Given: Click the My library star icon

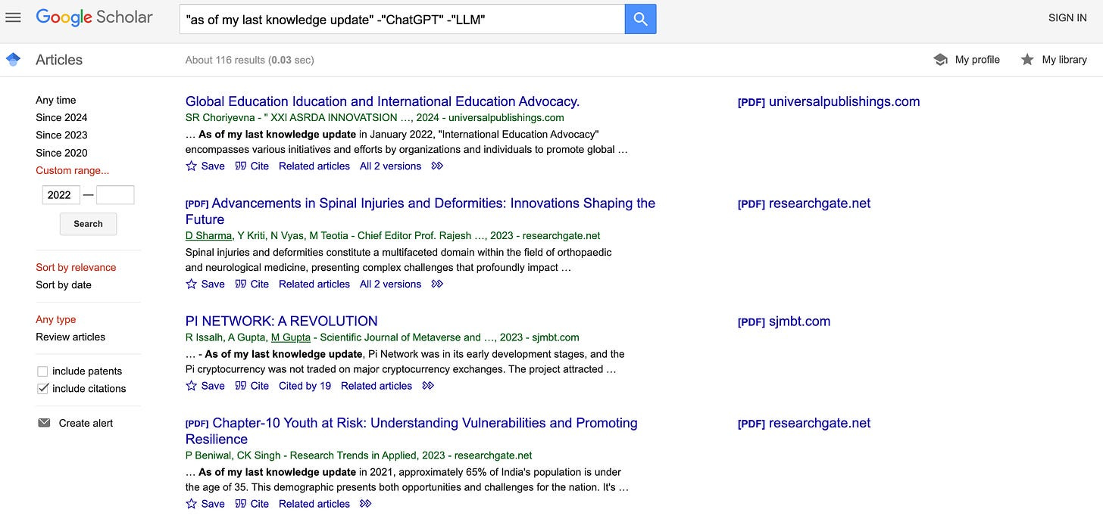Looking at the screenshot, I should click(1027, 60).
